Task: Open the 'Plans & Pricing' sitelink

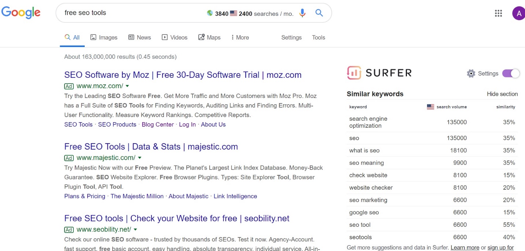Action: point(85,196)
